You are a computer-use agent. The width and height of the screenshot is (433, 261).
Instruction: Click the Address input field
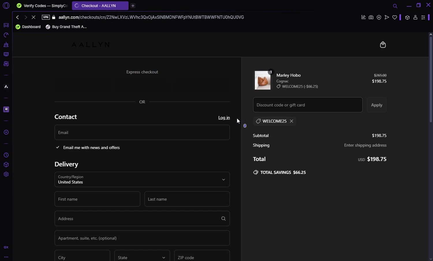click(142, 219)
